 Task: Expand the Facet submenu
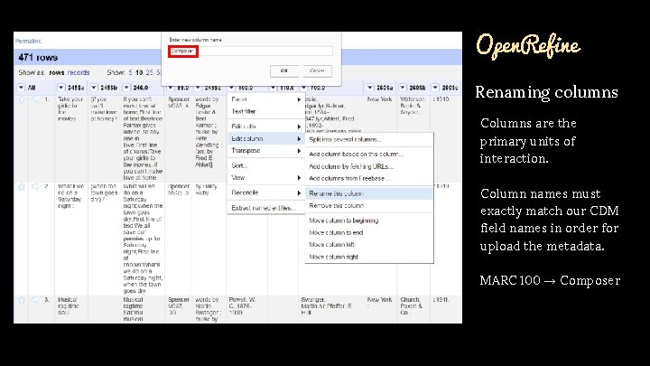tap(265, 99)
